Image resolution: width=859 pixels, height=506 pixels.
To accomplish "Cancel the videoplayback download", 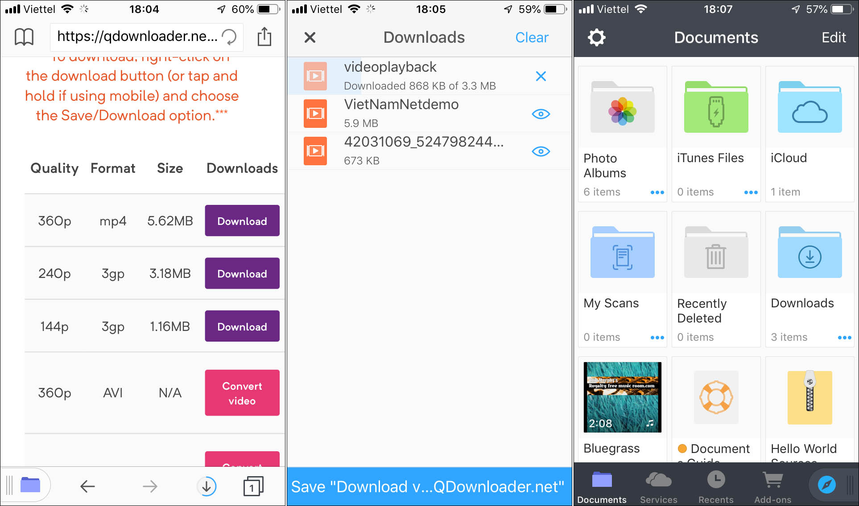I will [541, 76].
